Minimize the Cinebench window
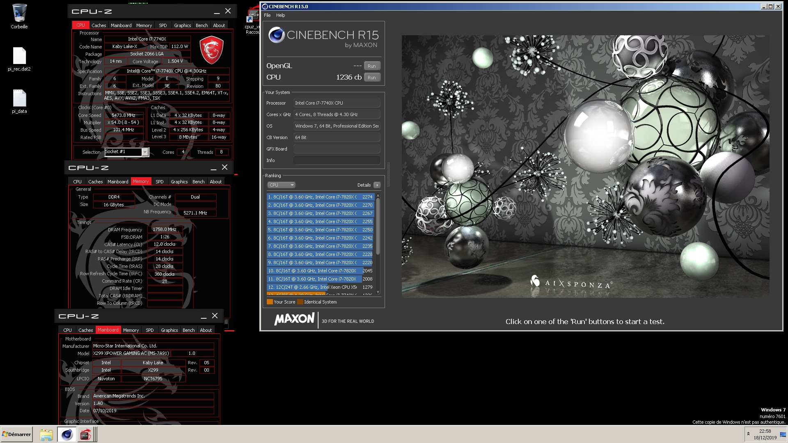 pyautogui.click(x=764, y=7)
